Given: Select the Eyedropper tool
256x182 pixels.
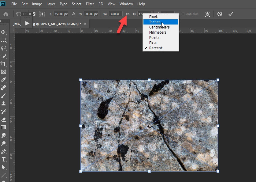Looking at the screenshot, I should coord(3,80).
